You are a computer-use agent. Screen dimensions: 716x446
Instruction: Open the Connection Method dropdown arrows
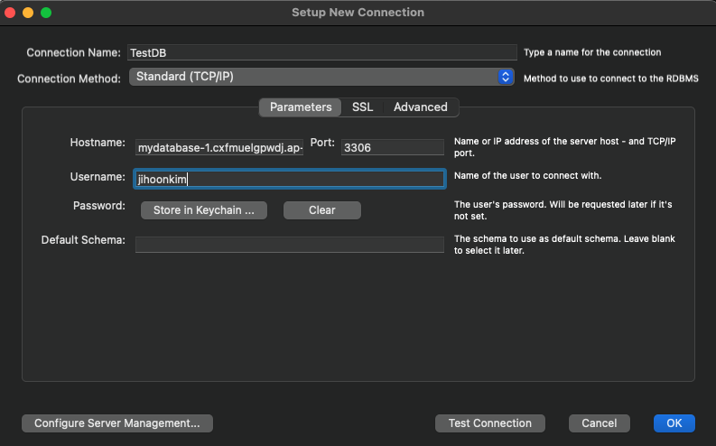point(505,77)
